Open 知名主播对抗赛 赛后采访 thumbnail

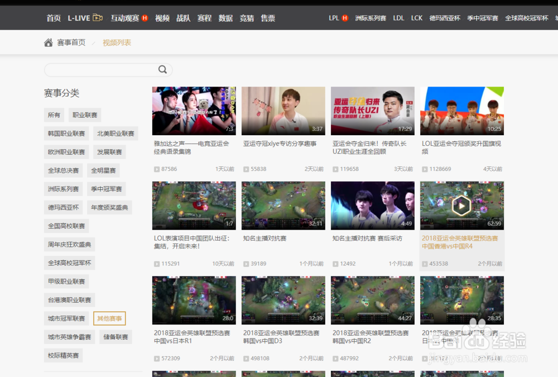373,206
